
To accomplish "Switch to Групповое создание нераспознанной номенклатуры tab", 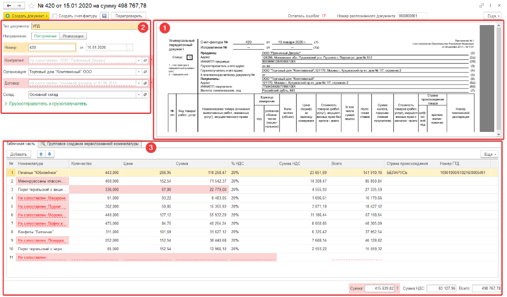I will pos(90,143).
